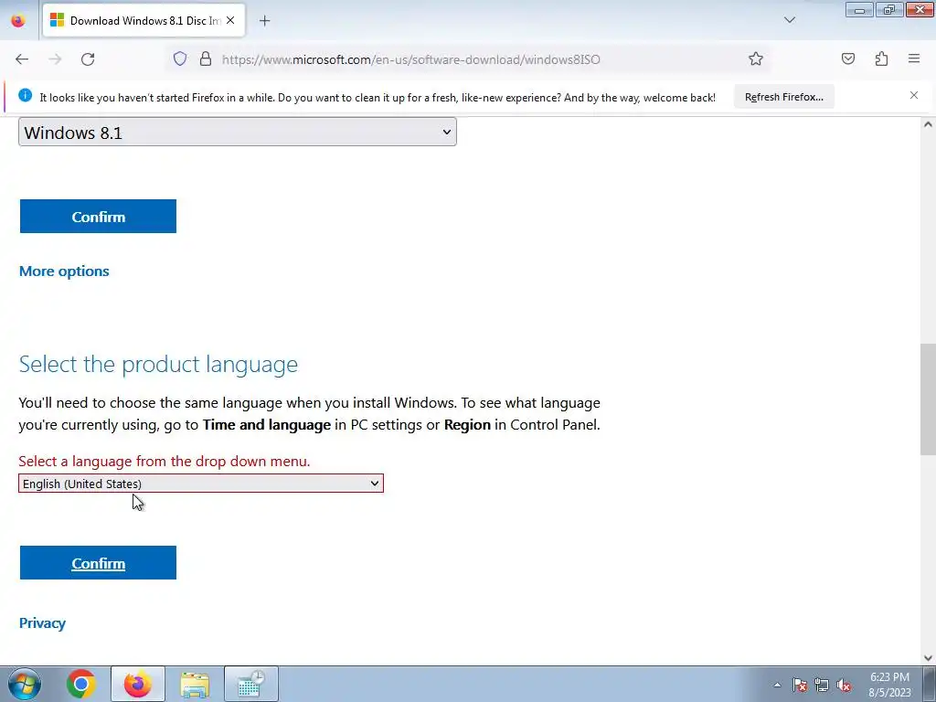This screenshot has width=936, height=702.
Task: Open a new tab
Action: click(264, 21)
